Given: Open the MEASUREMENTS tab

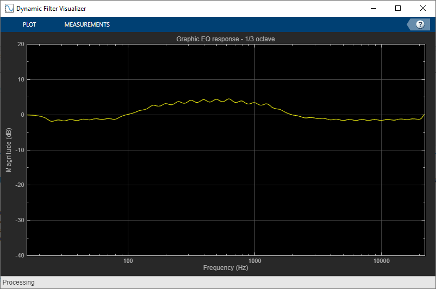Looking at the screenshot, I should [x=87, y=24].
